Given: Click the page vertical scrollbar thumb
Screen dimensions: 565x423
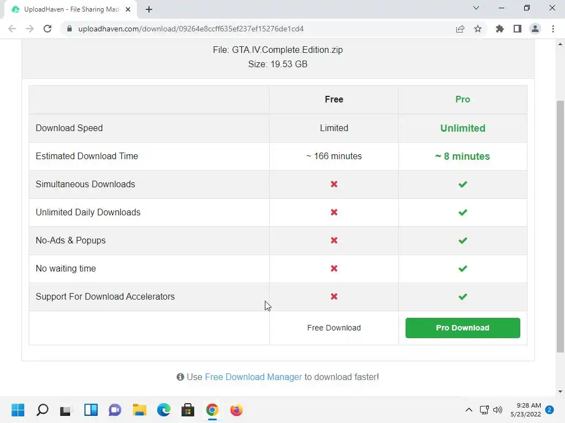Looking at the screenshot, I should [560, 226].
